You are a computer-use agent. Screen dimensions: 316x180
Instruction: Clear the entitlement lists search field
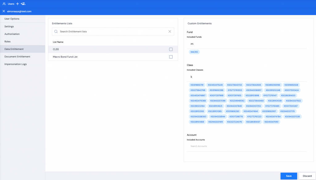(x=170, y=31)
